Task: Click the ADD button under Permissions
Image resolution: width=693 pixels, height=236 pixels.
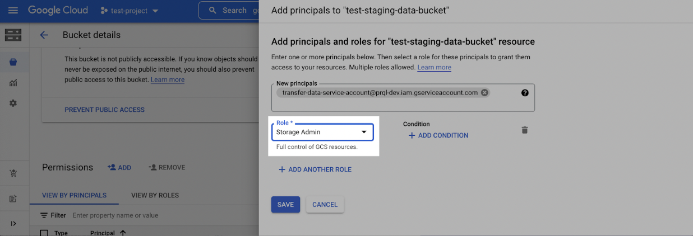Action: click(x=119, y=167)
